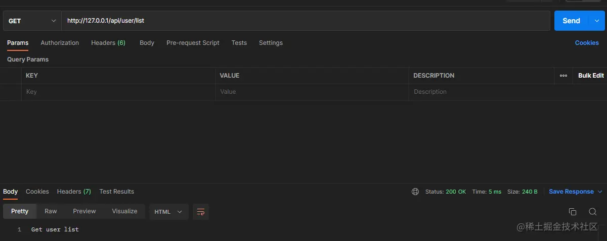Switch to the Params tab

coord(18,43)
